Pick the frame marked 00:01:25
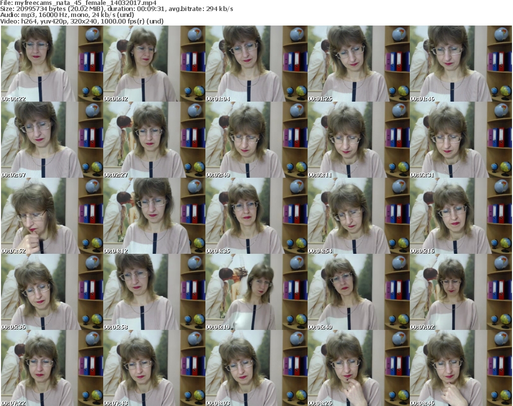Image resolution: width=513 pixels, height=406 pixels. coord(359,64)
